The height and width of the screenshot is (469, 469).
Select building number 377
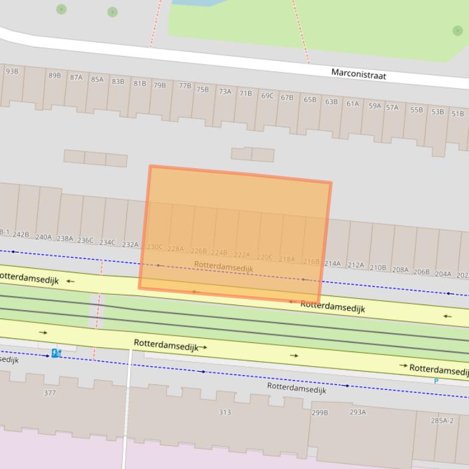pos(49,393)
